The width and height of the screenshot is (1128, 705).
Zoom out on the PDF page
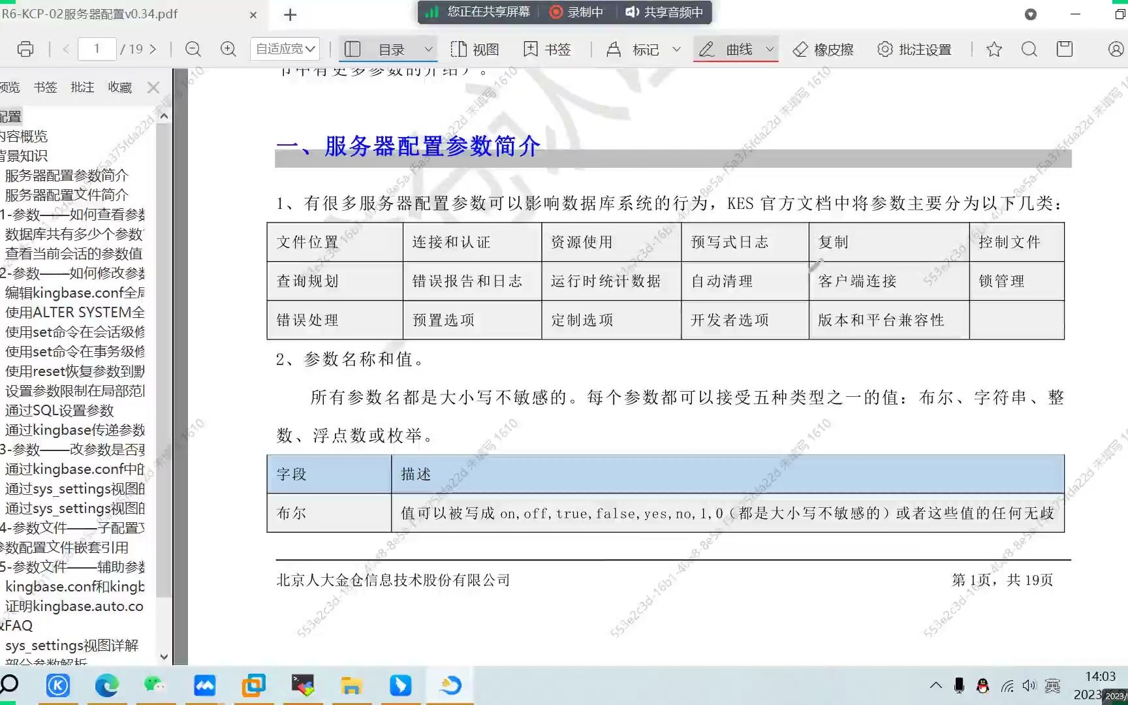tap(193, 48)
